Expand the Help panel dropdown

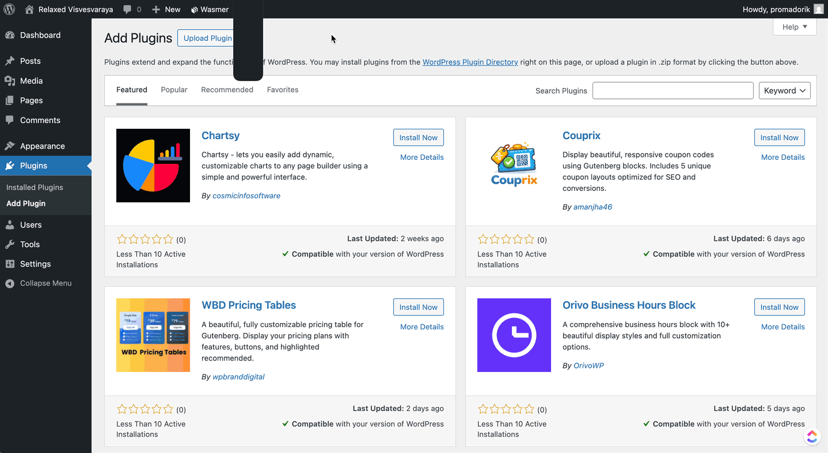pos(795,27)
